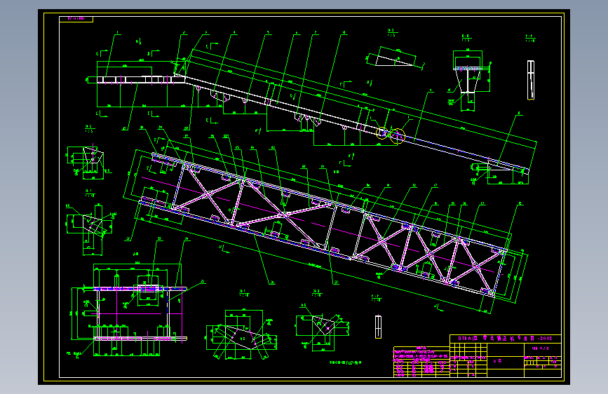Click the yellow label box in the top-left frame corner
This screenshot has height=394, width=608.
pos(76,19)
